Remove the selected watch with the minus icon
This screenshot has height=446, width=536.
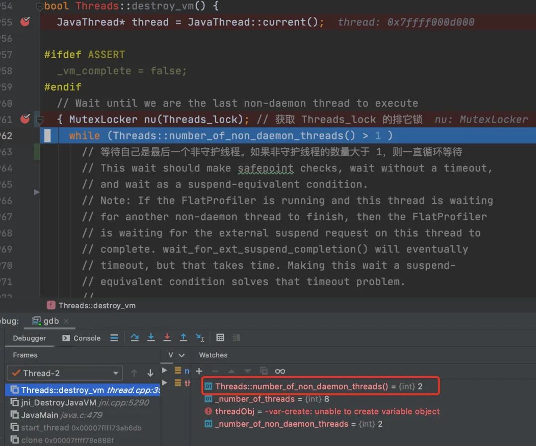pyautogui.click(x=215, y=371)
